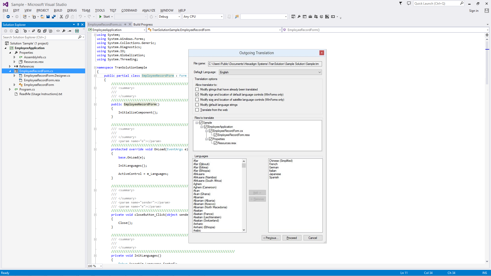Click the Properties wrench in Solution Explorer
The width and height of the screenshot is (491, 276).
(x=64, y=31)
